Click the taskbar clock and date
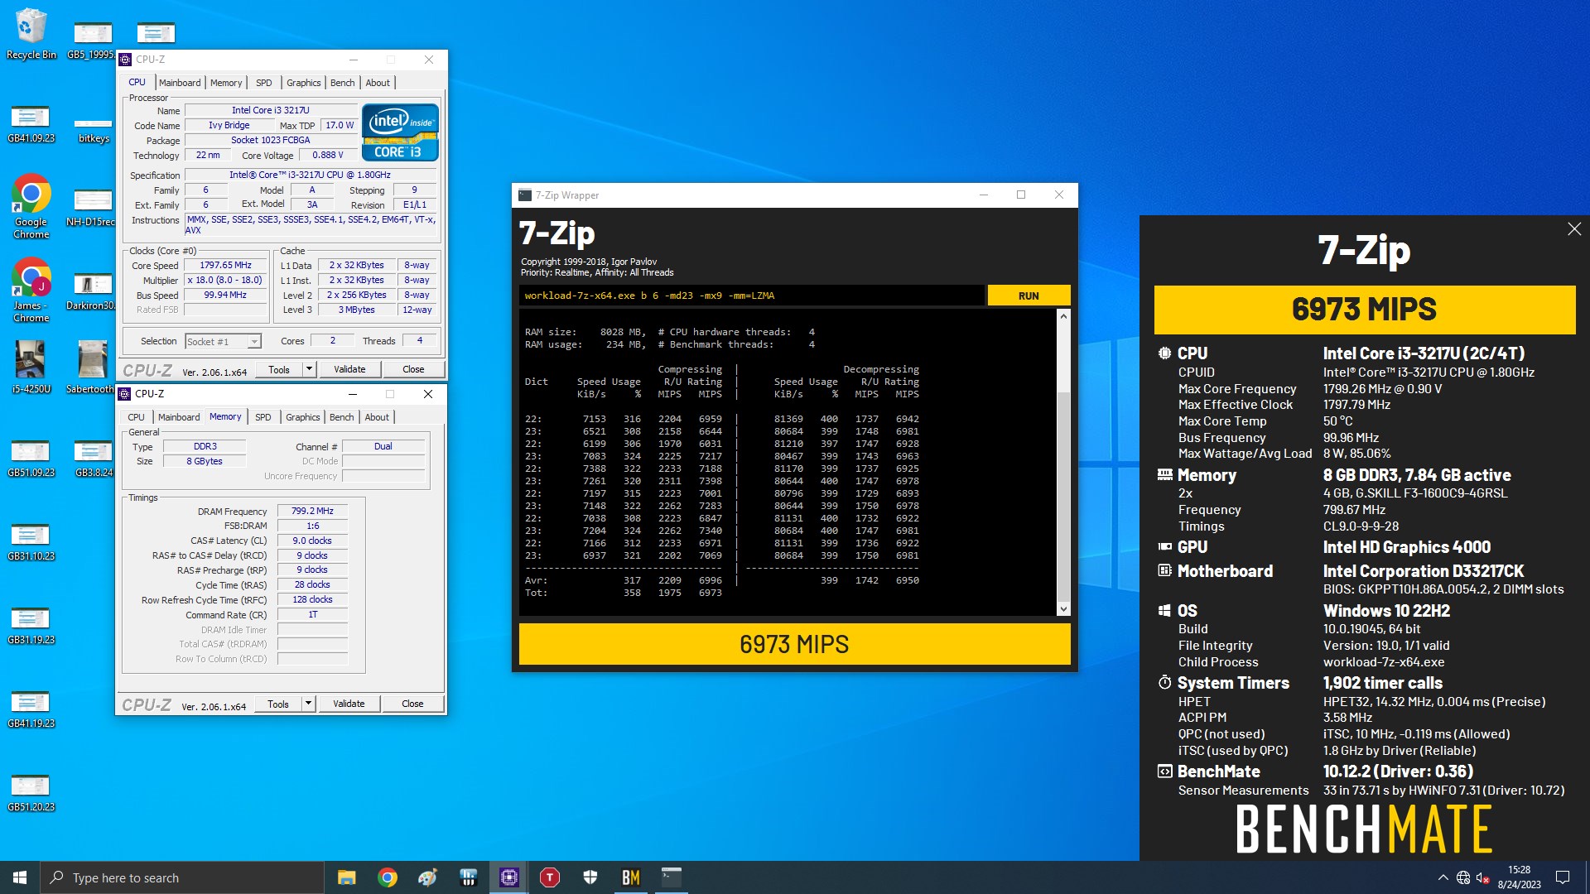Image resolution: width=1590 pixels, height=894 pixels. click(x=1519, y=877)
